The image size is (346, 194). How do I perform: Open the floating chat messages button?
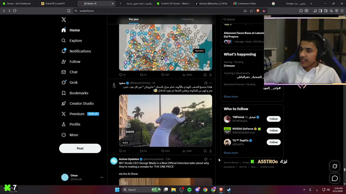point(335,178)
